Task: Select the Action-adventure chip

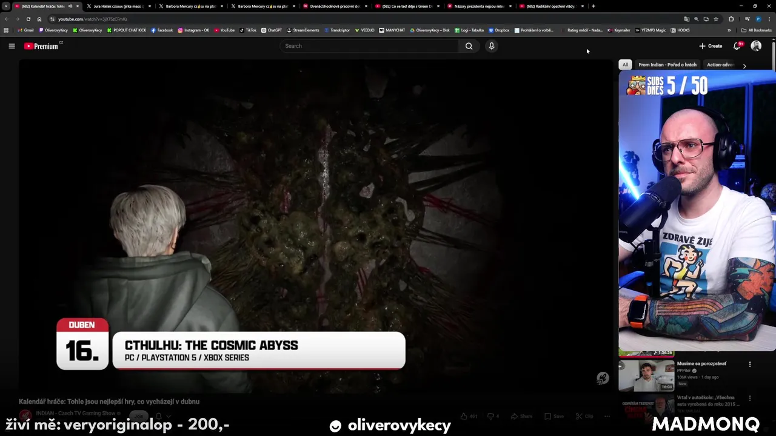Action: click(720, 65)
